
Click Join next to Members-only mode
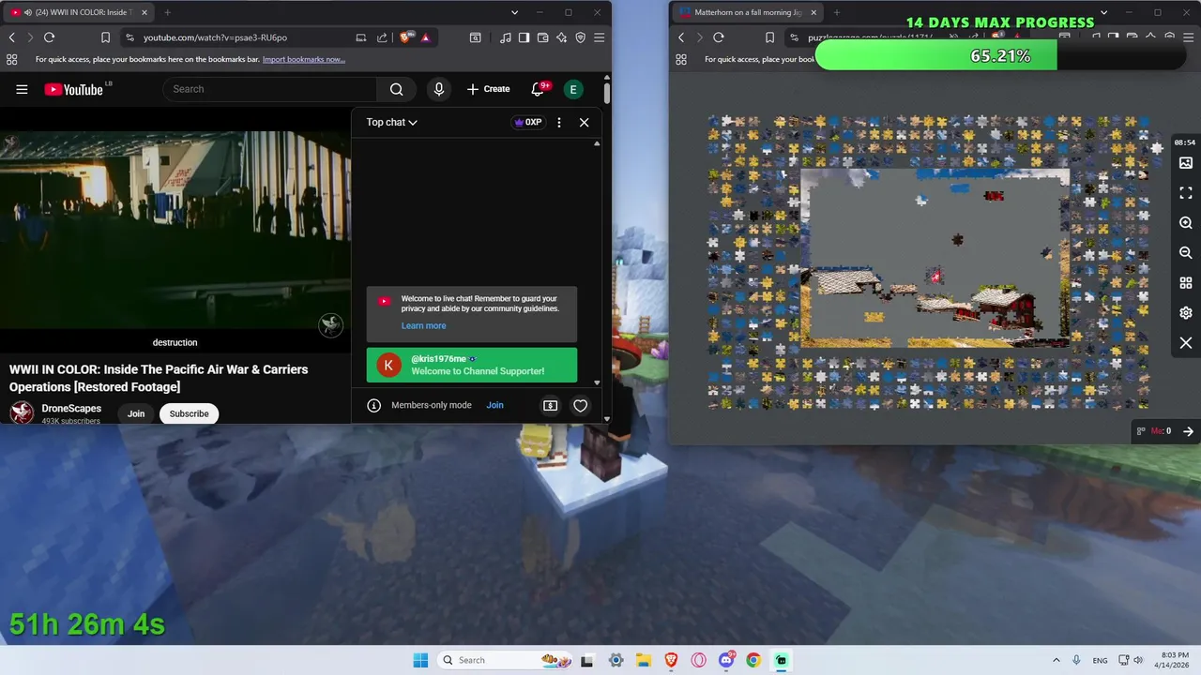click(494, 405)
